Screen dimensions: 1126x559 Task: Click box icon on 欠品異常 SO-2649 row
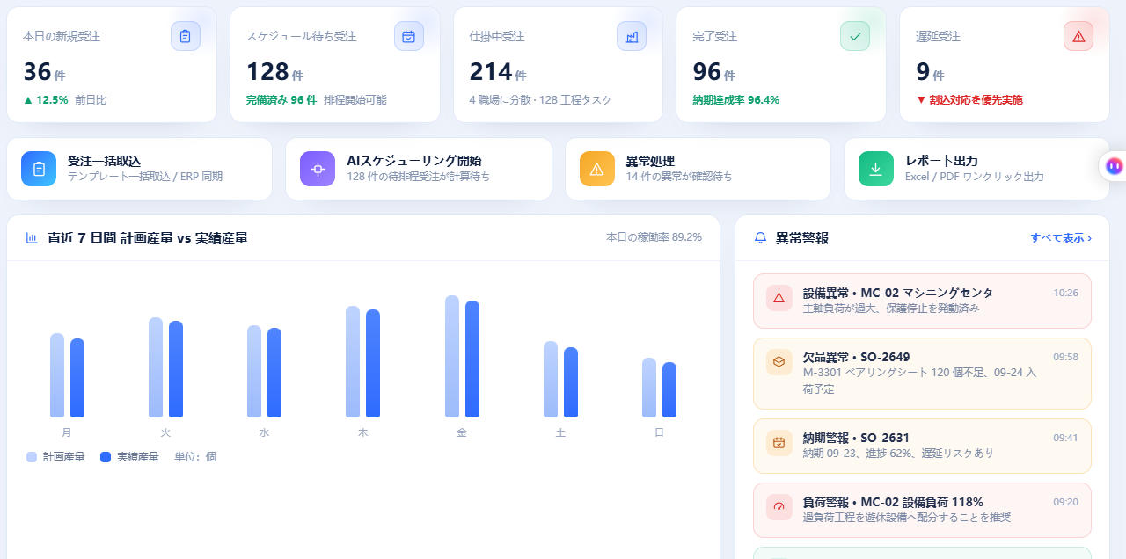[x=779, y=362]
